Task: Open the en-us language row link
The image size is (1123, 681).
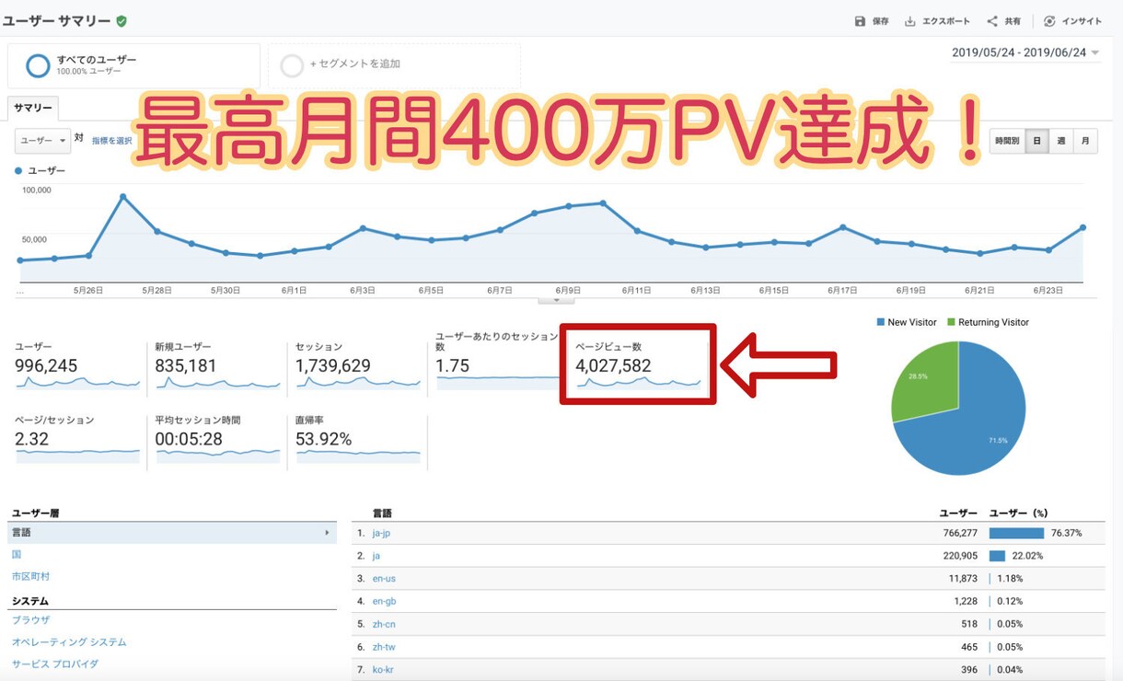Action: [x=384, y=579]
